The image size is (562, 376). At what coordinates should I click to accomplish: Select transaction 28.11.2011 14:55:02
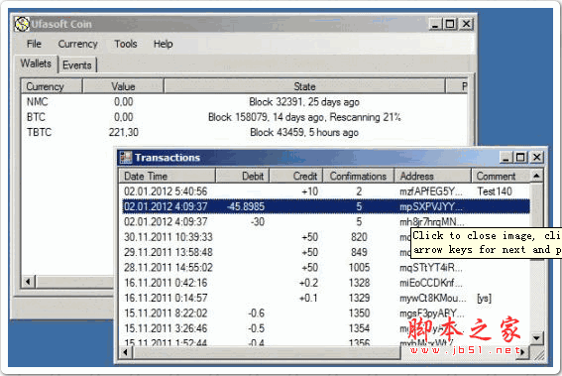325,268
